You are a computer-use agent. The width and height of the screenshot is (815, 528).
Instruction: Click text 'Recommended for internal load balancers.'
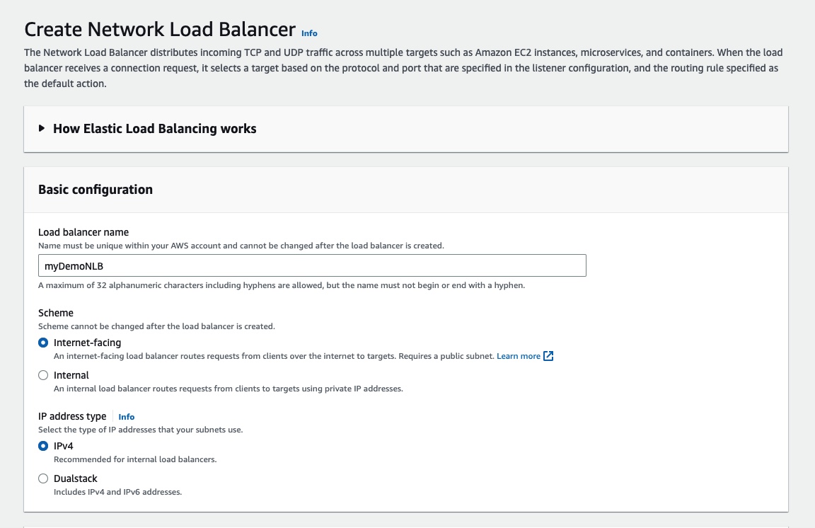coord(135,459)
